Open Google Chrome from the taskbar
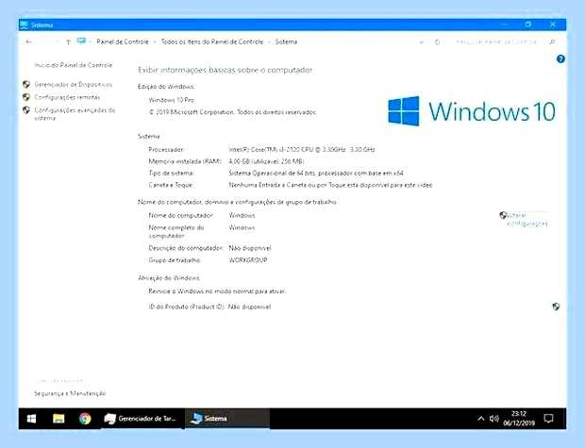This screenshot has height=448, width=585. click(x=85, y=419)
